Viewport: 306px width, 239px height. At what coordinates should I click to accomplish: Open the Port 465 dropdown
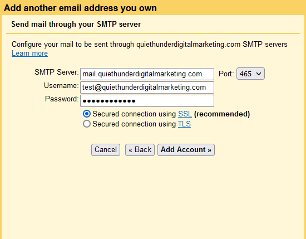click(250, 74)
